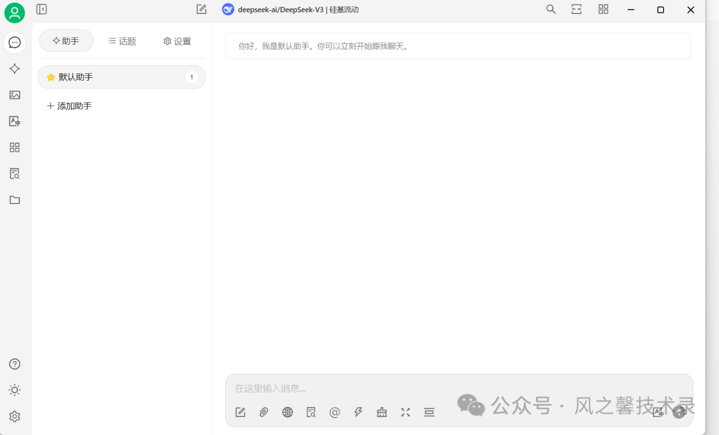Screen dimensions: 719x435
Task: Collapse the assistants side panel
Action: pos(42,9)
